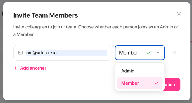Click the pink checkmark beside Member option
This screenshot has height=103, width=192.
tap(156, 83)
